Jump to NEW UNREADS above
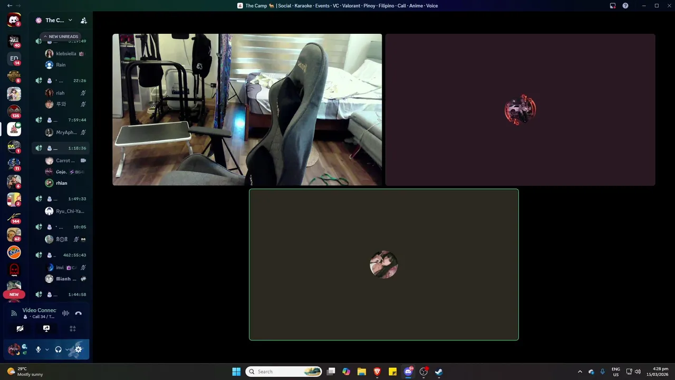Screen dimensions: 675x380 tap(61, 36)
